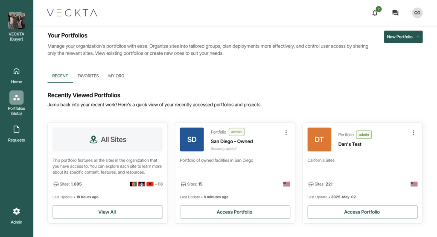Switch to the RECENT tab
This screenshot has height=237, width=437.
pyautogui.click(x=60, y=76)
